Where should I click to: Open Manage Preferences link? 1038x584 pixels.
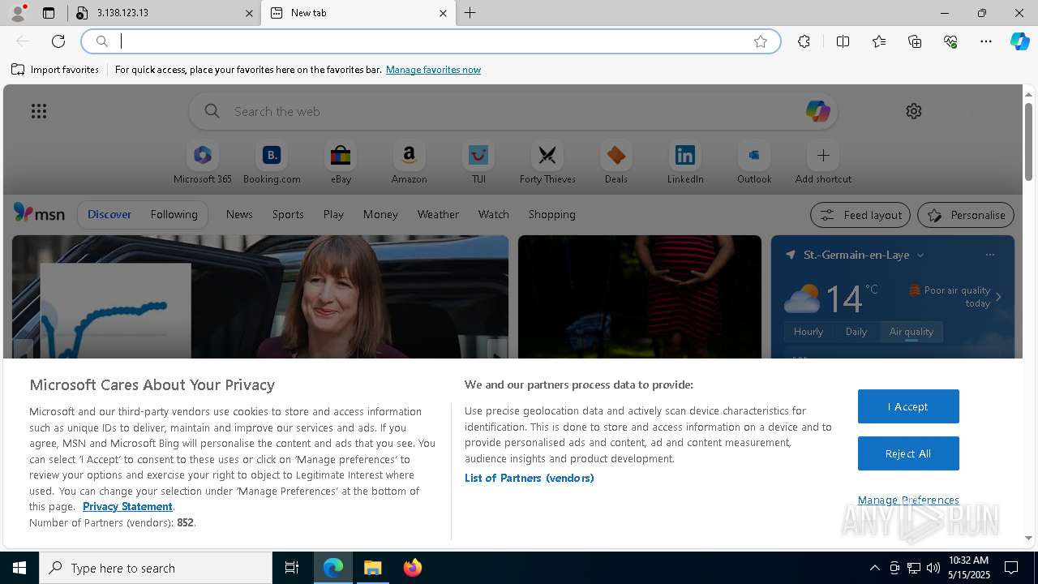pos(908,500)
